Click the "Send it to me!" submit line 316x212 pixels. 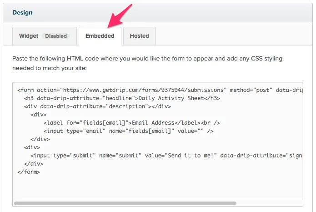click(x=166, y=156)
